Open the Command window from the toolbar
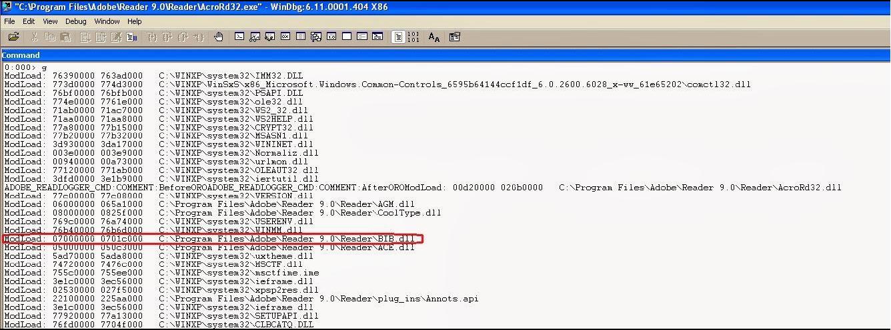 point(239,37)
